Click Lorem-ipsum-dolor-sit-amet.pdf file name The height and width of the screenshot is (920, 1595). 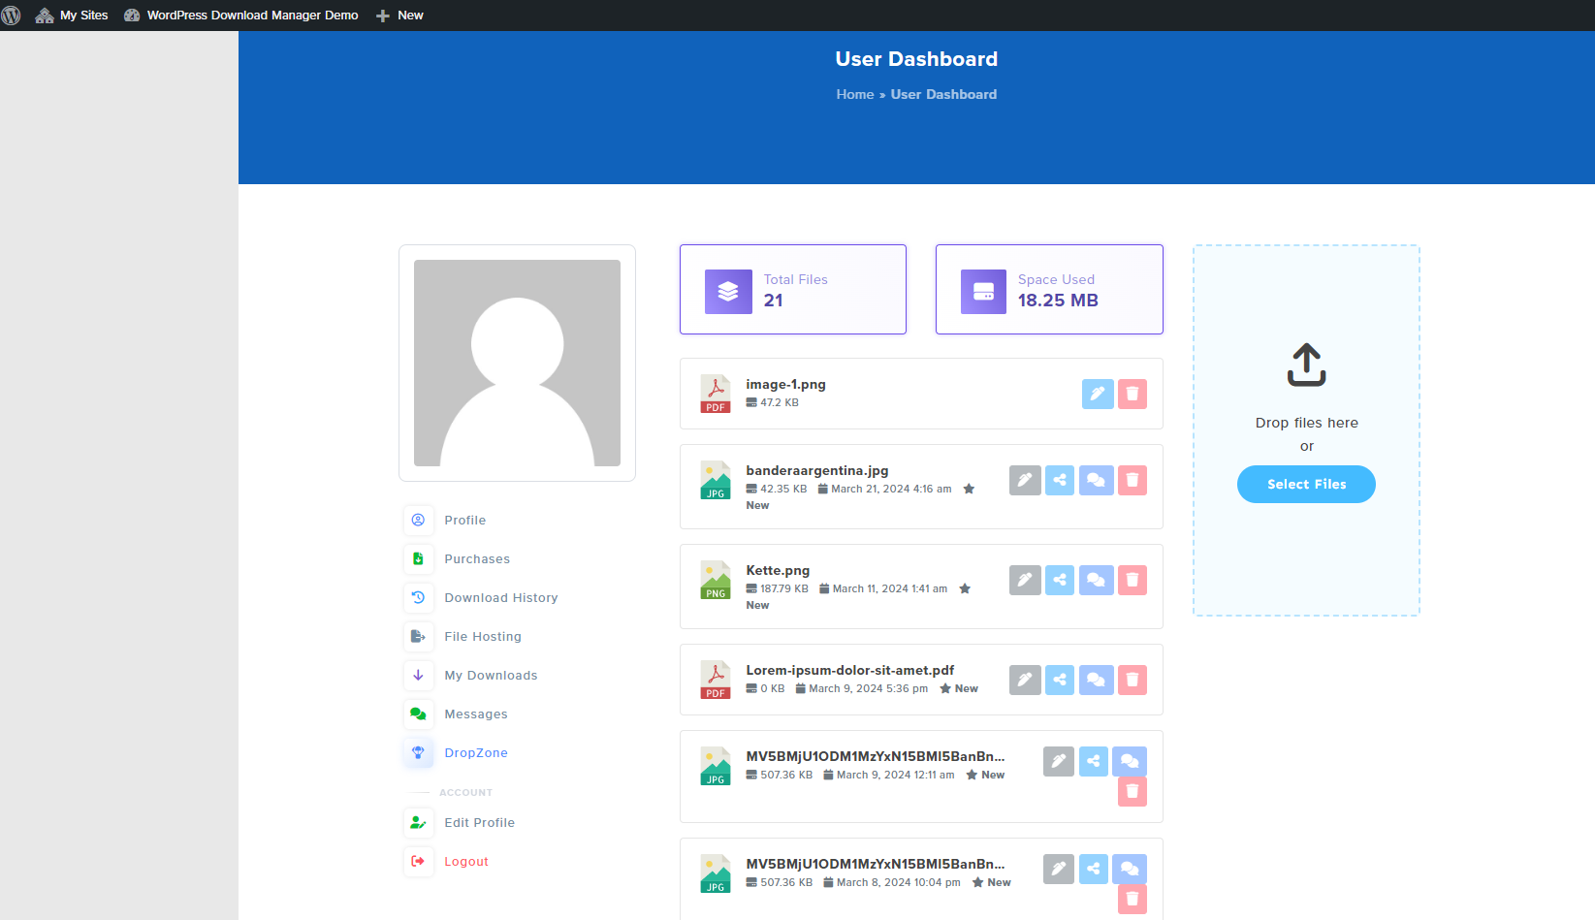[x=849, y=671]
